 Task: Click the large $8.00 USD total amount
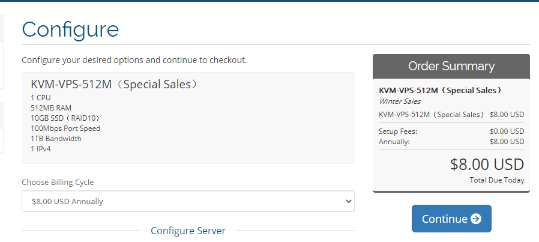(487, 164)
